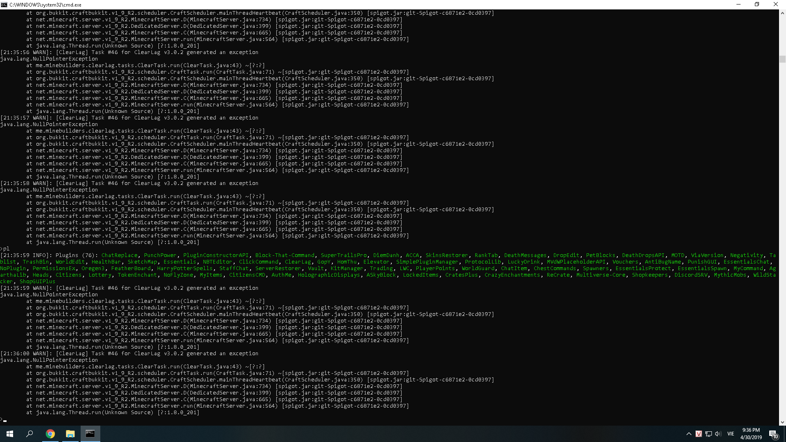Open taskbar search magnifier
Image resolution: width=786 pixels, height=442 pixels.
[29, 434]
